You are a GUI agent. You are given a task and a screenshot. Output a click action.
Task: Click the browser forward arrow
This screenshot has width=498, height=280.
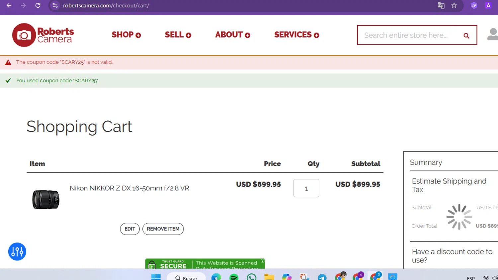[x=23, y=5]
